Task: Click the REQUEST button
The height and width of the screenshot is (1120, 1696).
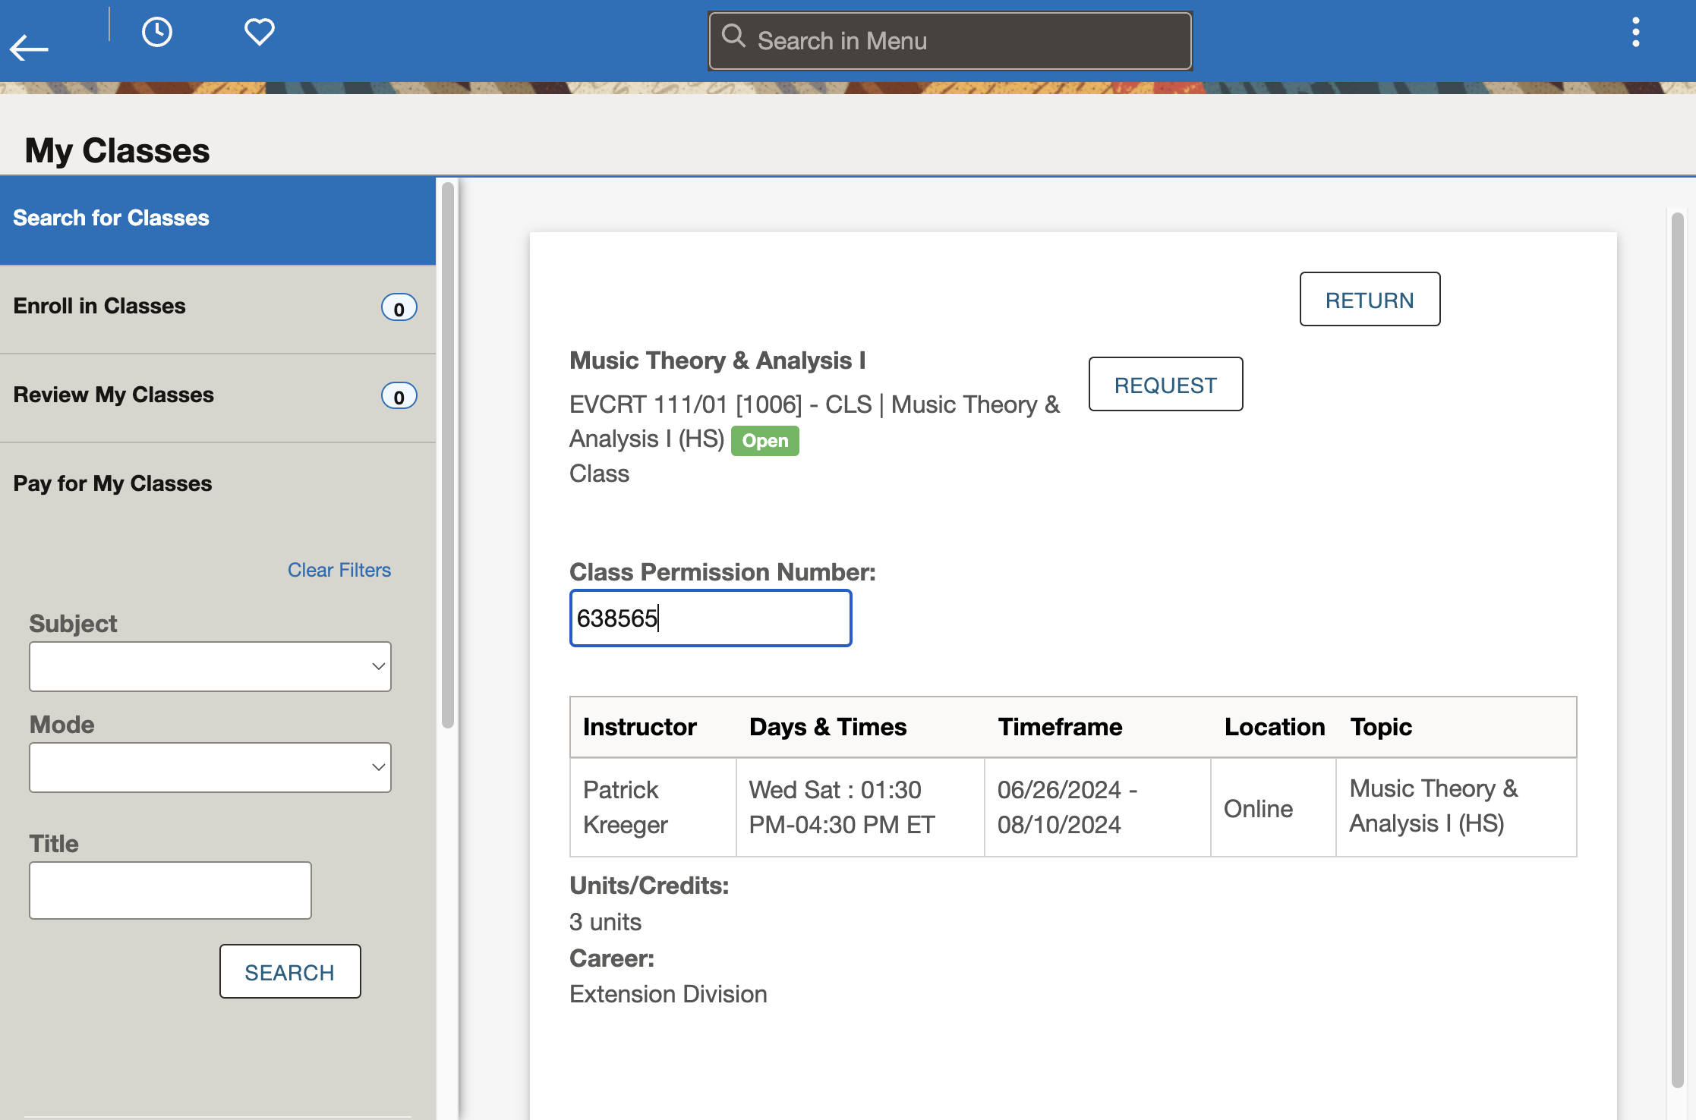Action: pos(1165,384)
